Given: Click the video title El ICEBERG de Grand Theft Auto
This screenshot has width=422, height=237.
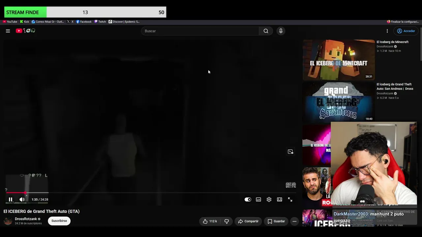Looking at the screenshot, I should pyautogui.click(x=42, y=211).
